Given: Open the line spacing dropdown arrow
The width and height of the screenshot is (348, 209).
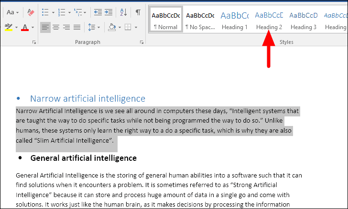Looking at the screenshot, I should (99, 28).
